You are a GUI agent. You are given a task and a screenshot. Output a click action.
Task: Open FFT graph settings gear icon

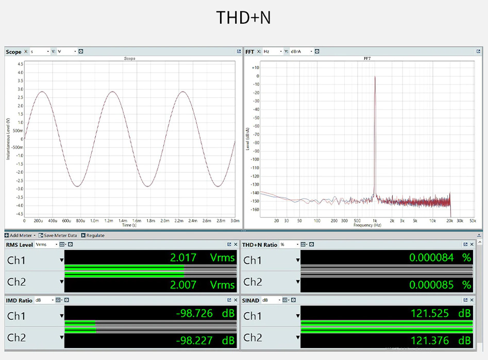(317, 51)
